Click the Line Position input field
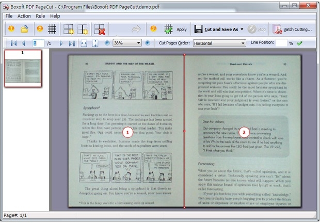The width and height of the screenshot is (320, 223). [281, 43]
